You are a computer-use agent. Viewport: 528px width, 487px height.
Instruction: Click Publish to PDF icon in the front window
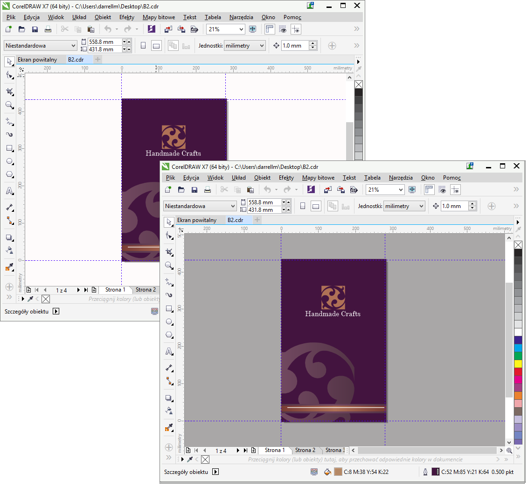(x=354, y=190)
